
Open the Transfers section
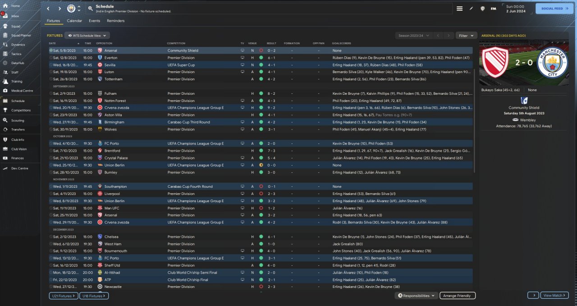[x=18, y=130]
